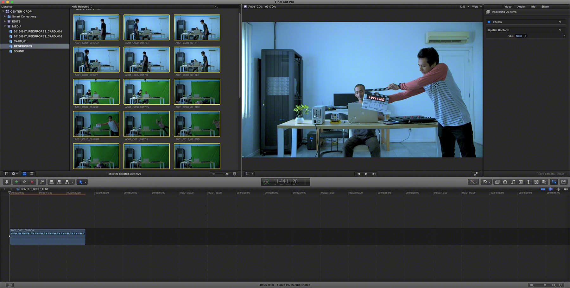Image resolution: width=570 pixels, height=288 pixels.
Task: Open the Themes browser
Action: (544, 182)
